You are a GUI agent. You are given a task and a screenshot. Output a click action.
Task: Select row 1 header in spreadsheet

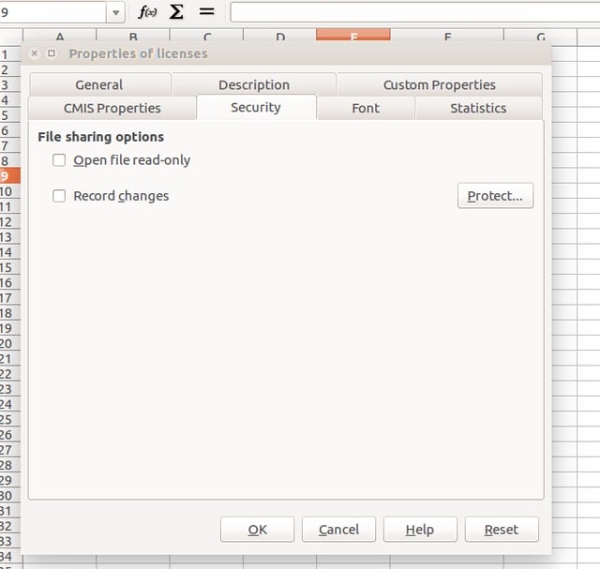click(10, 54)
